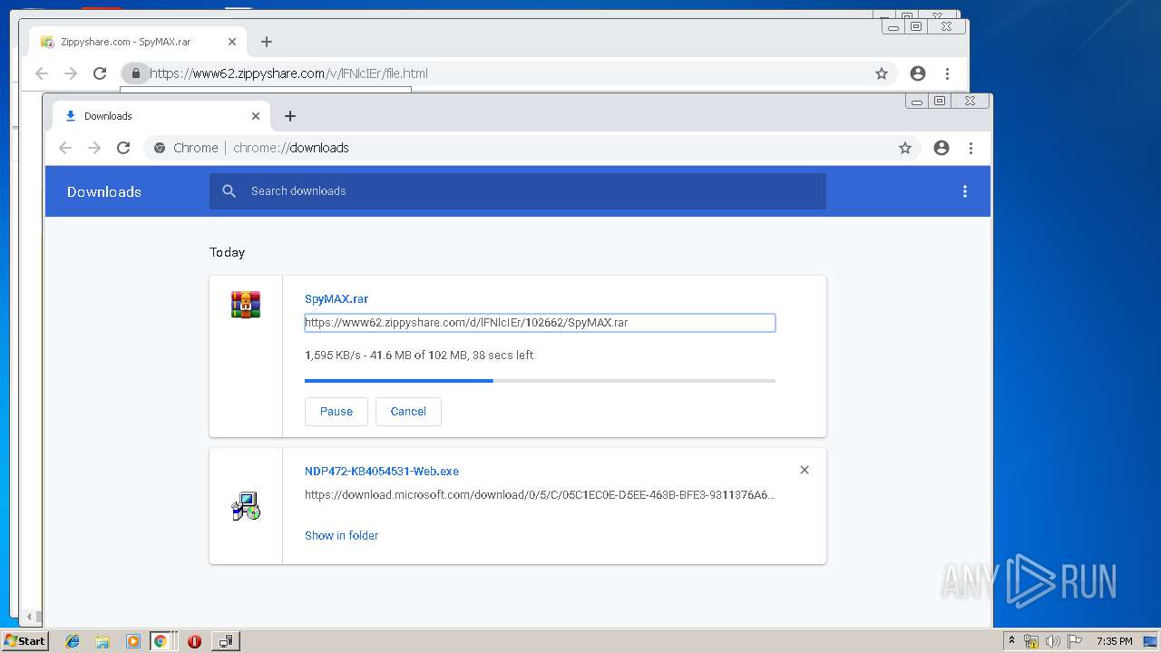Close the Downloads tab

tap(256, 116)
